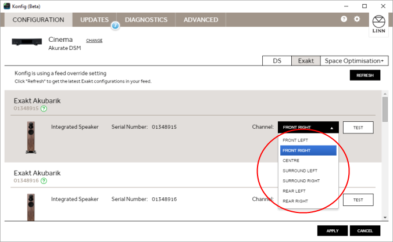This screenshot has height=242, width=393.
Task: Click serial number value 01348916
Action: pyautogui.click(x=164, y=199)
